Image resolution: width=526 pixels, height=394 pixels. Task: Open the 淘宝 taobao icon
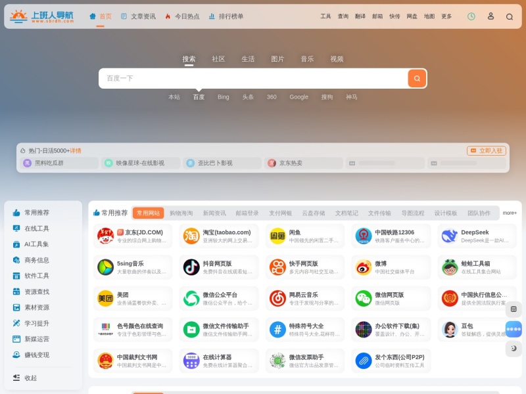[x=191, y=236]
